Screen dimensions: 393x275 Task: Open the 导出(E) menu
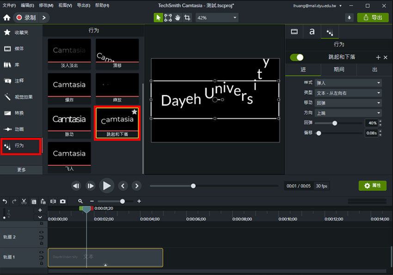[x=84, y=6]
